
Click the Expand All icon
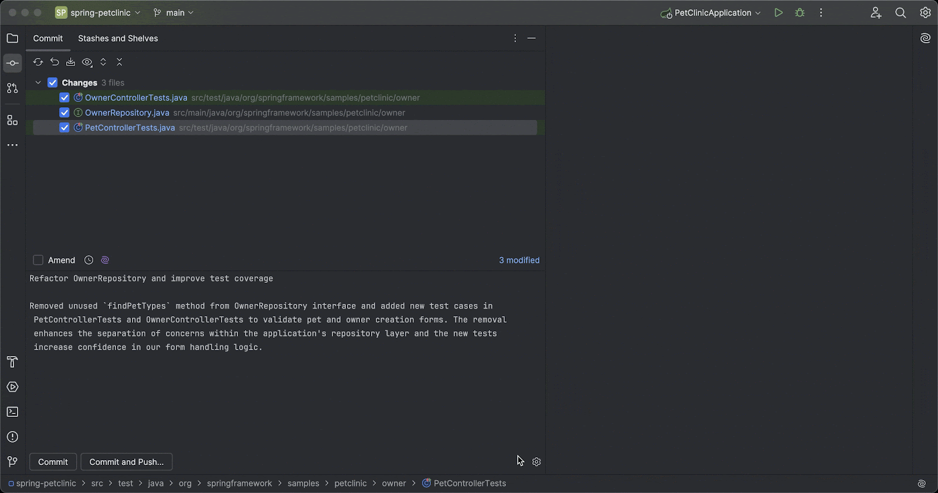tap(103, 62)
